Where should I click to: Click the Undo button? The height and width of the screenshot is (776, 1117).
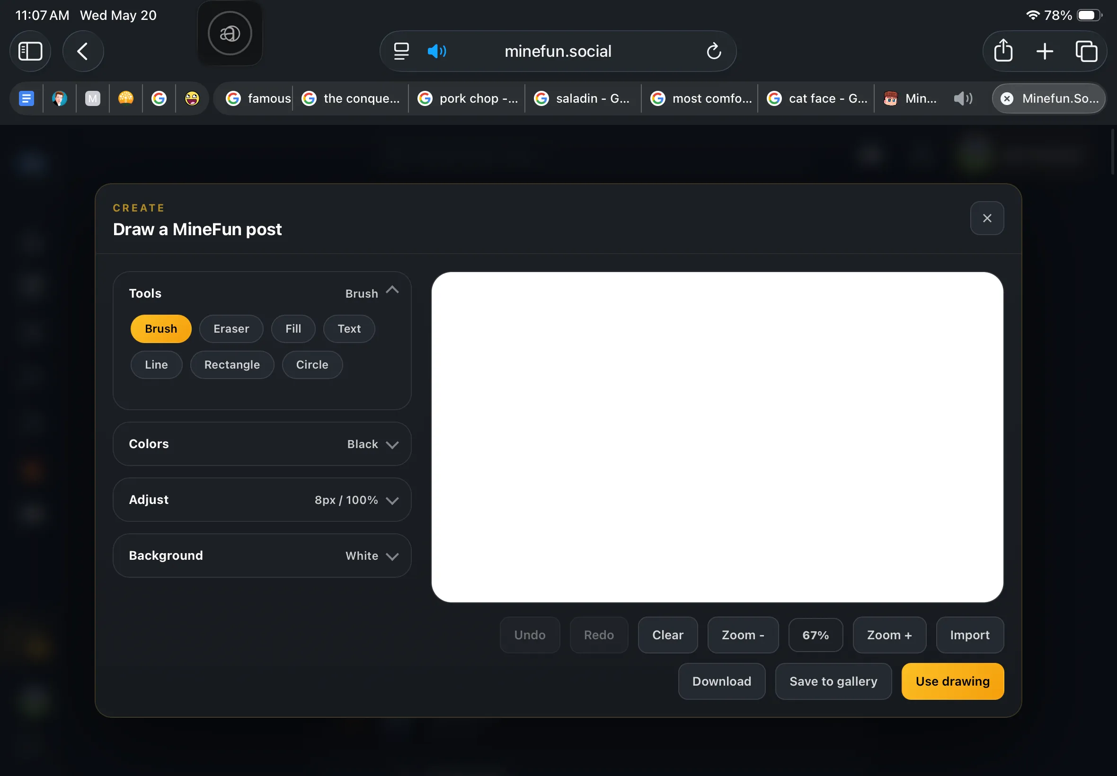[530, 635]
